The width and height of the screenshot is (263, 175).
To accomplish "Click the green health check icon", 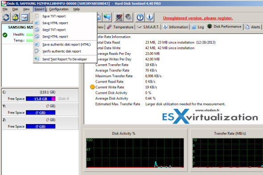I will tap(5, 35).
